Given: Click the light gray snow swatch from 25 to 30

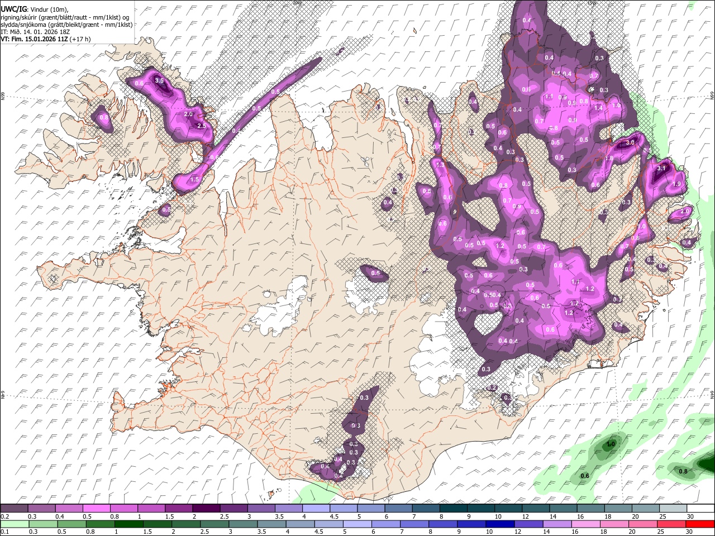Looking at the screenshot, I should point(673,509).
